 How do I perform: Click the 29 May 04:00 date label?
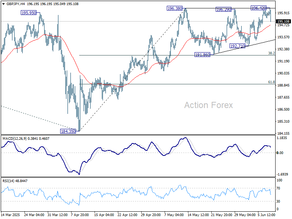(245, 215)
